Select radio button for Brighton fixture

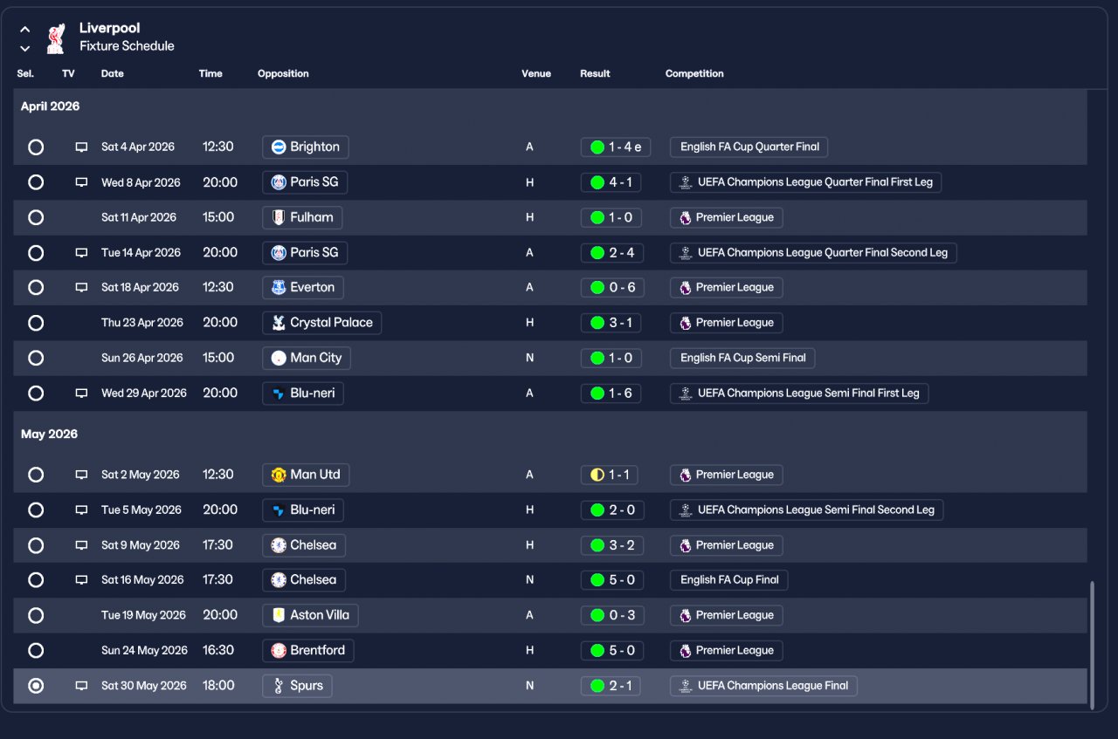[x=36, y=147]
